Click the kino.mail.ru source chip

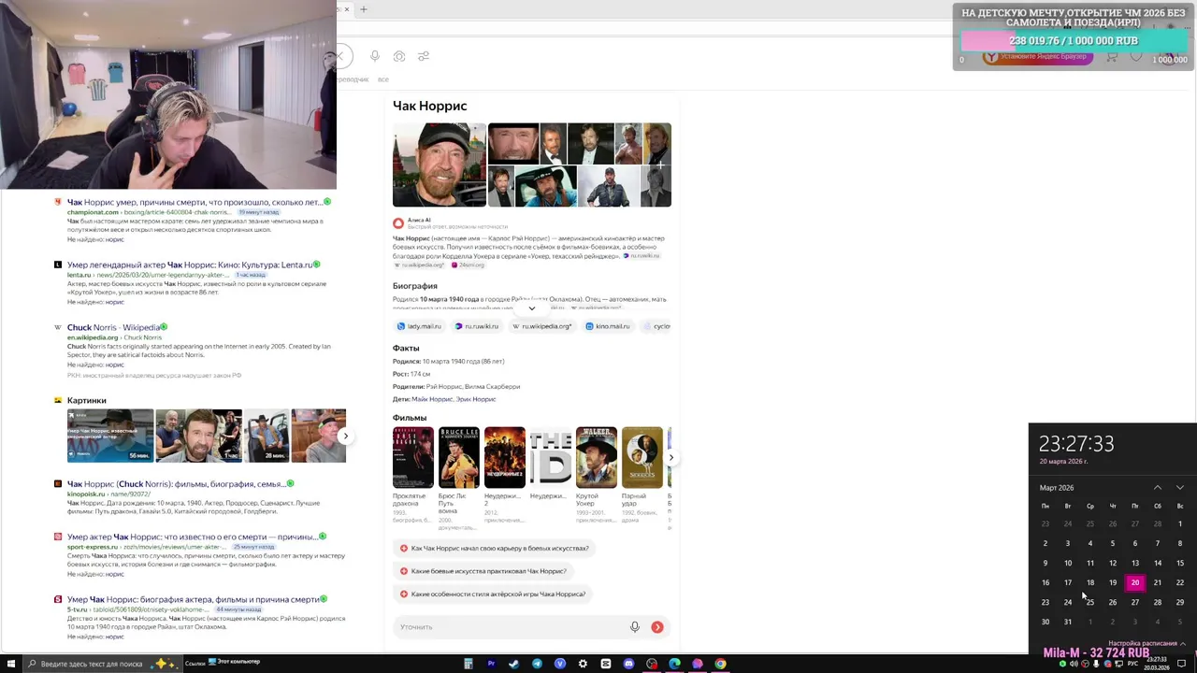pos(608,326)
